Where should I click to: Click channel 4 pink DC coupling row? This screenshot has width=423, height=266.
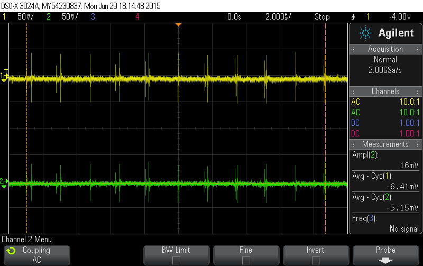click(385, 134)
